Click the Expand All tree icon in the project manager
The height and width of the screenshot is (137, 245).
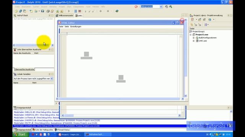196,25
